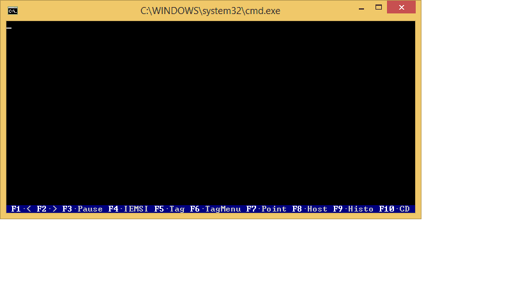Select F5 Tag in status bar

pyautogui.click(x=169, y=209)
